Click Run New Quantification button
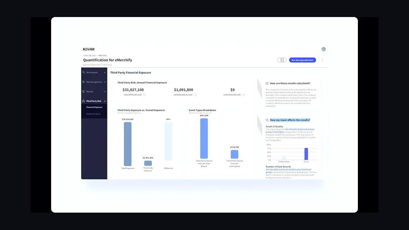409x230 pixels. 303,60
